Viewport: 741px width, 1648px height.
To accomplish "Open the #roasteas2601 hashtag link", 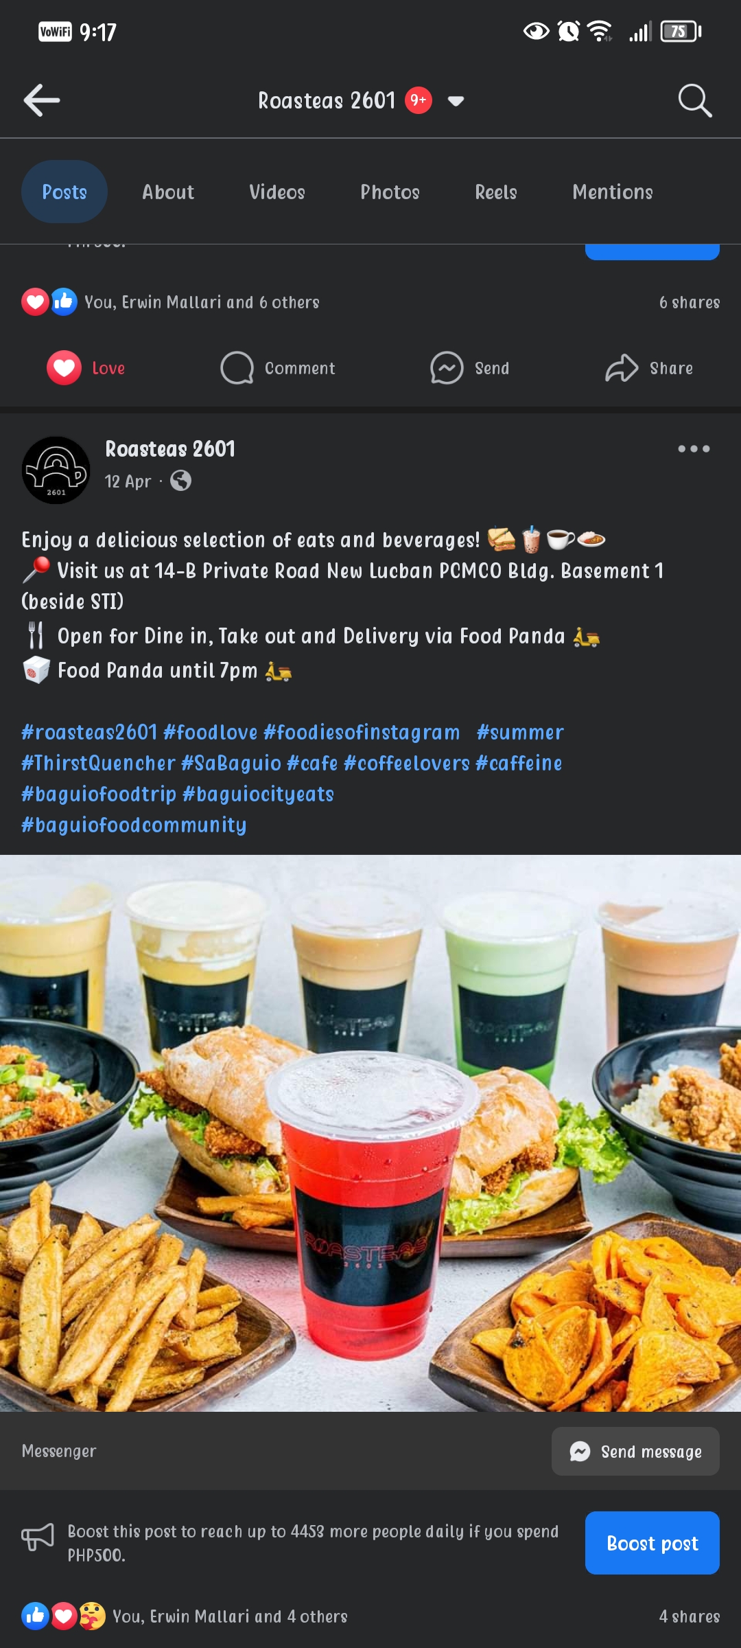I will 89,732.
